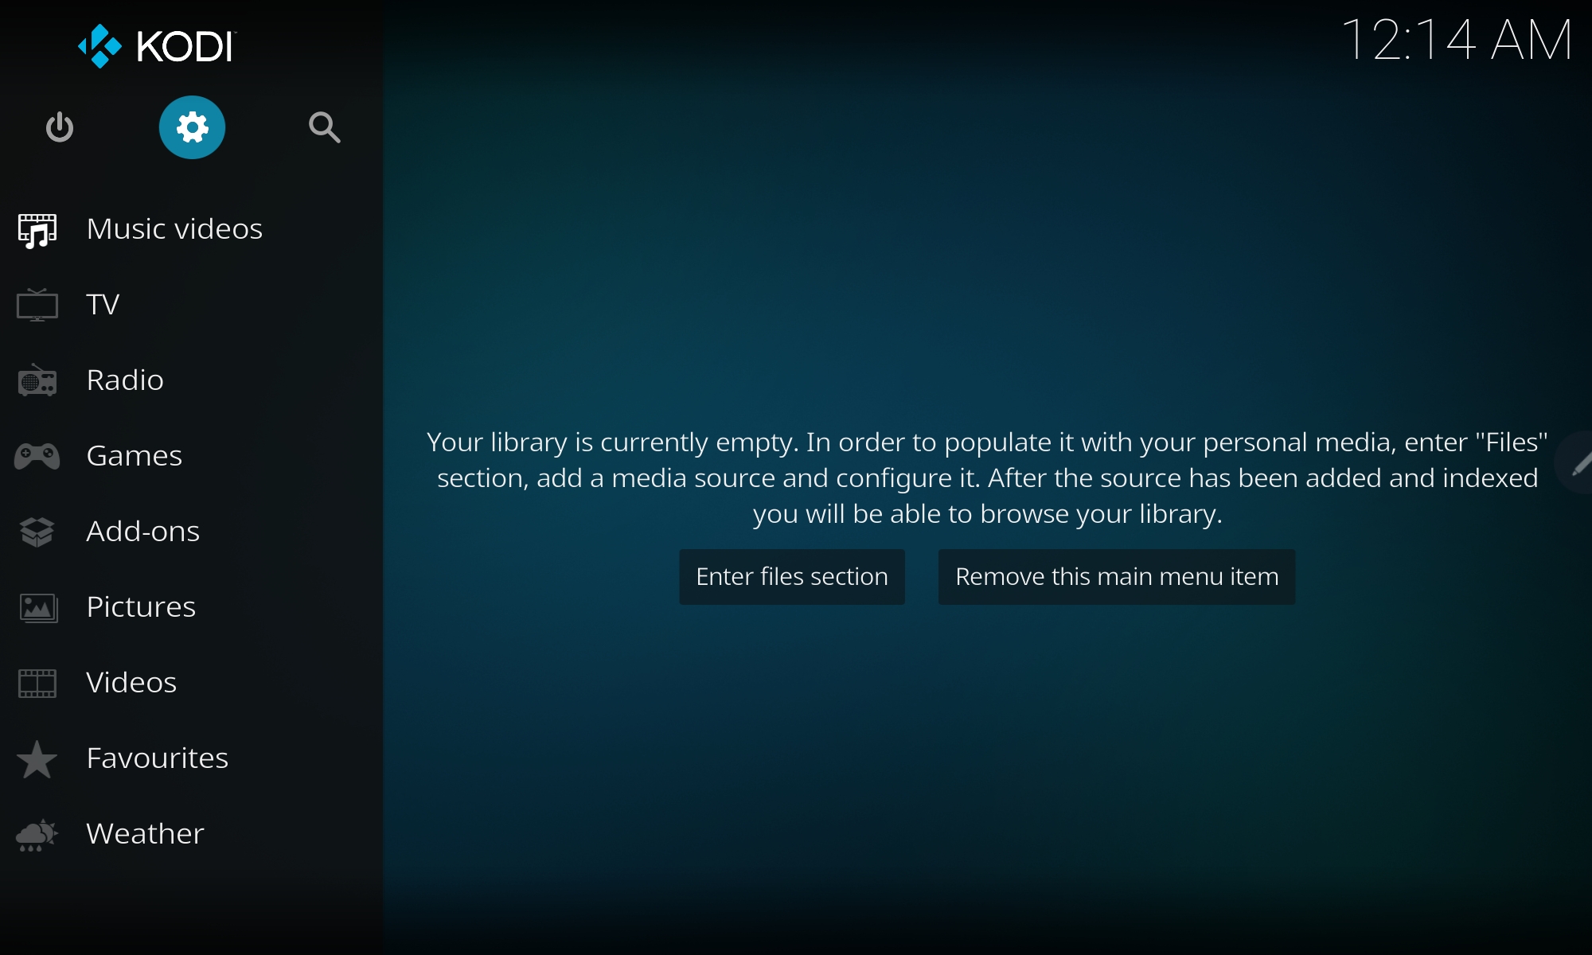
Task: Click the search magnifier icon
Action: point(324,127)
